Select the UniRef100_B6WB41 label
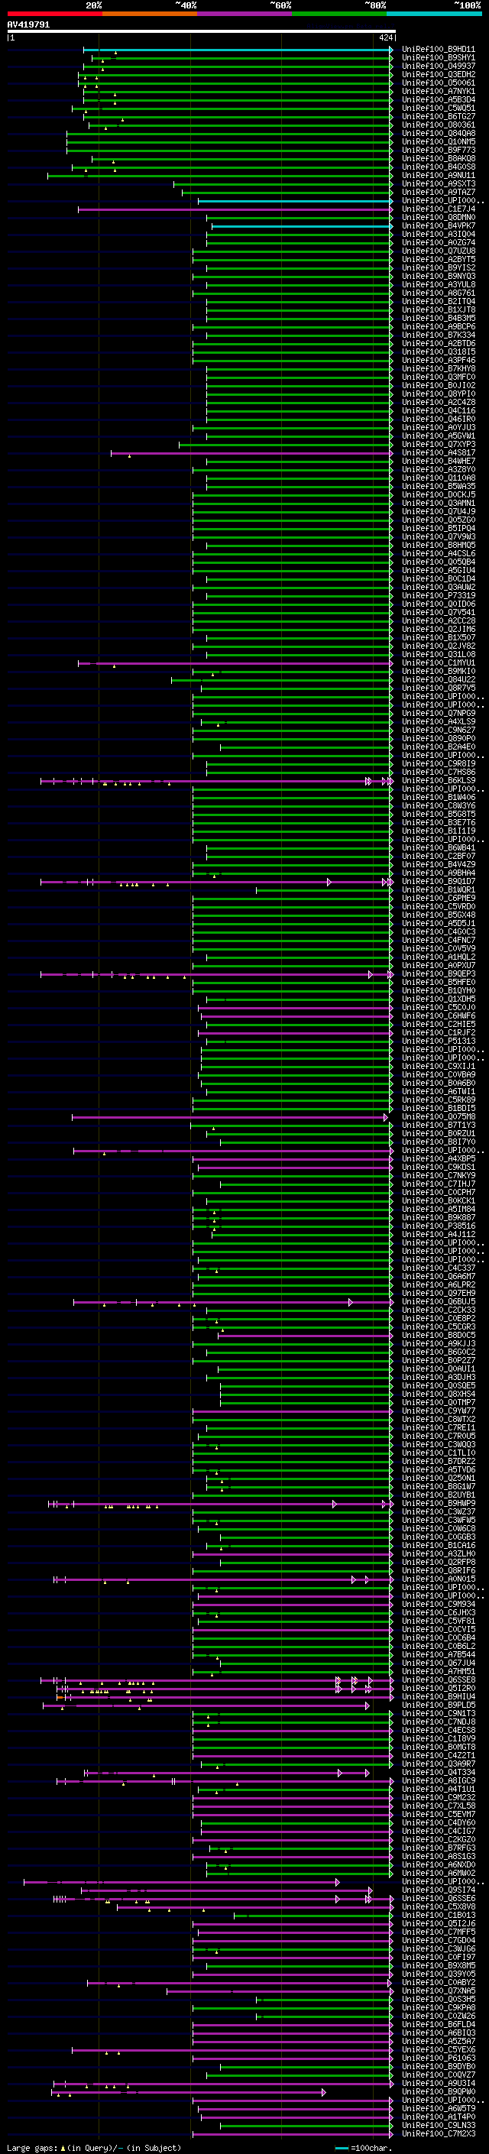Image resolution: width=489 pixels, height=2154 pixels. tap(438, 848)
